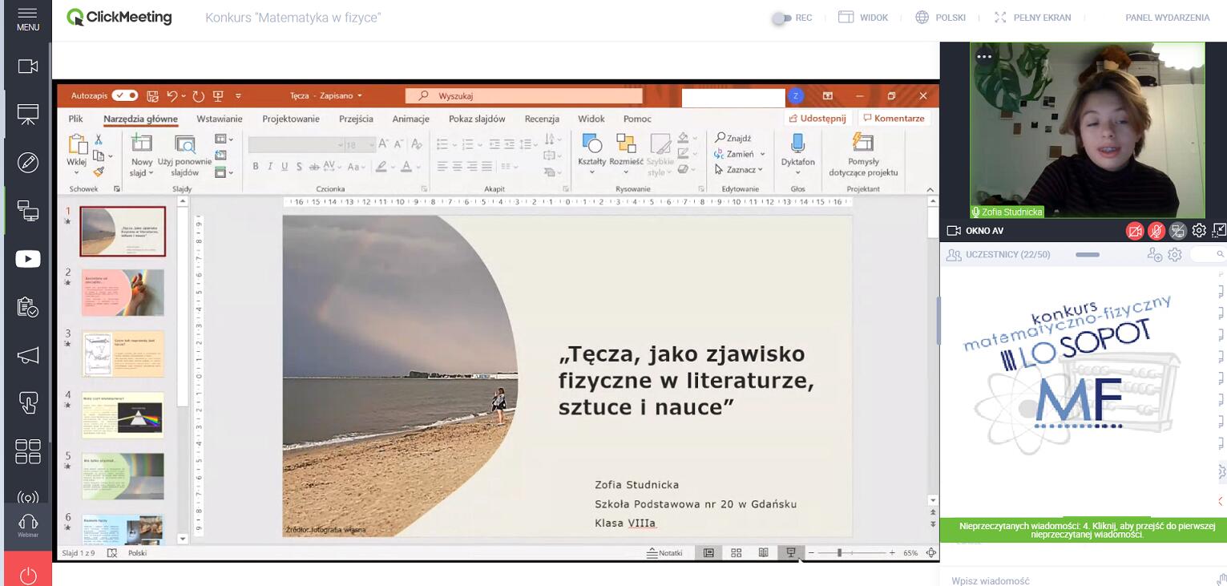The width and height of the screenshot is (1227, 586).
Task: Open the Animacje ribbon tab
Action: [410, 119]
